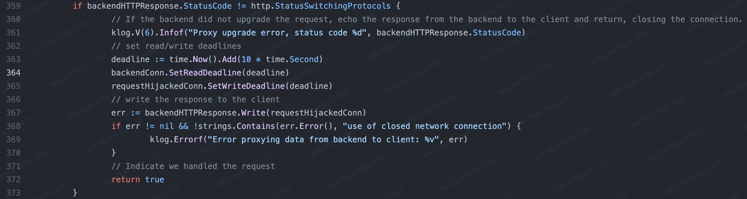Click line number 359 in the gutter
This screenshot has width=747, height=199.
click(13, 6)
